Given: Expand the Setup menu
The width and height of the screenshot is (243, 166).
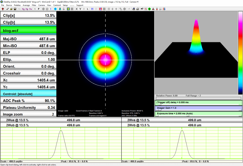Looking at the screenshot, I should pyautogui.click(x=65, y=5).
